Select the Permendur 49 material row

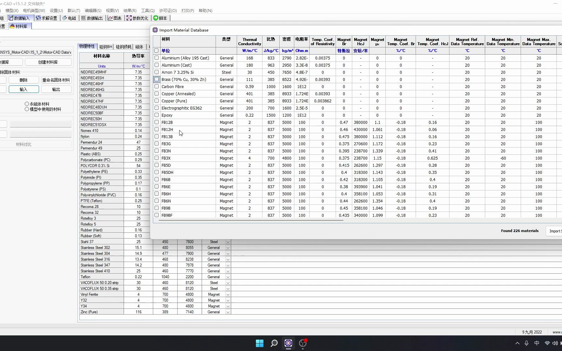click(101, 148)
